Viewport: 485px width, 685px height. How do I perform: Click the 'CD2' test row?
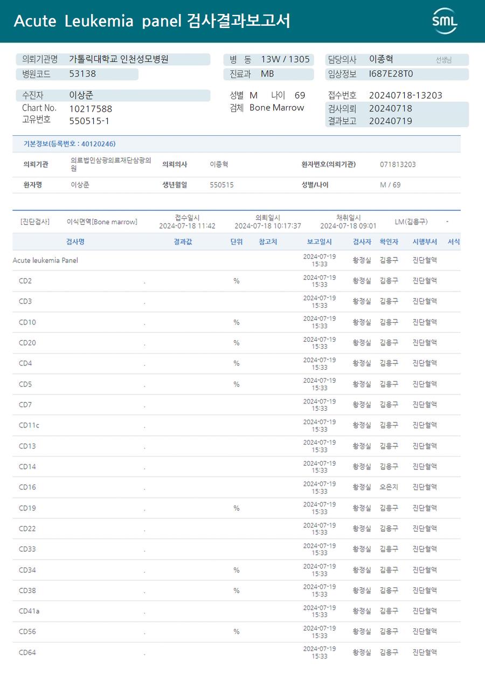click(x=237, y=281)
